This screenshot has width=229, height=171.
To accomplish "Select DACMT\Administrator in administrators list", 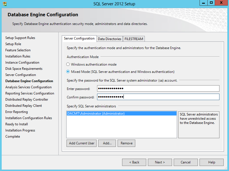I will click(x=122, y=114).
